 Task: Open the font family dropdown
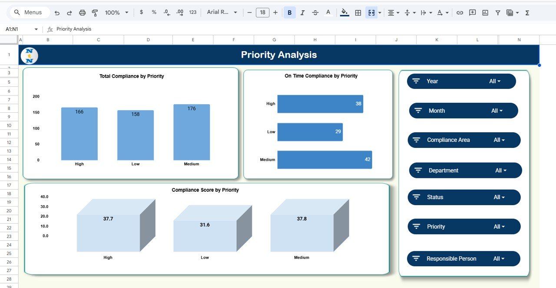pyautogui.click(x=222, y=13)
